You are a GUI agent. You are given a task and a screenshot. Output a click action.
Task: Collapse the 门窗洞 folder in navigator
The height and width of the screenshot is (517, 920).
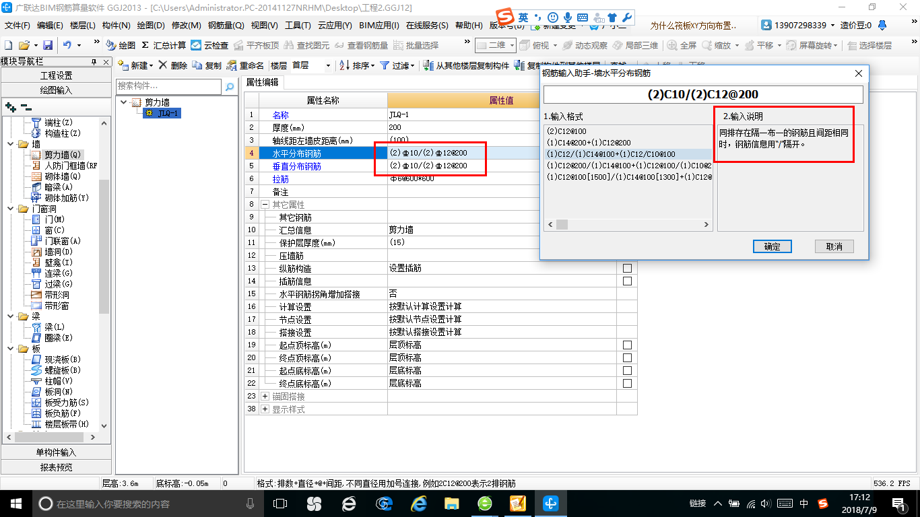coord(10,209)
